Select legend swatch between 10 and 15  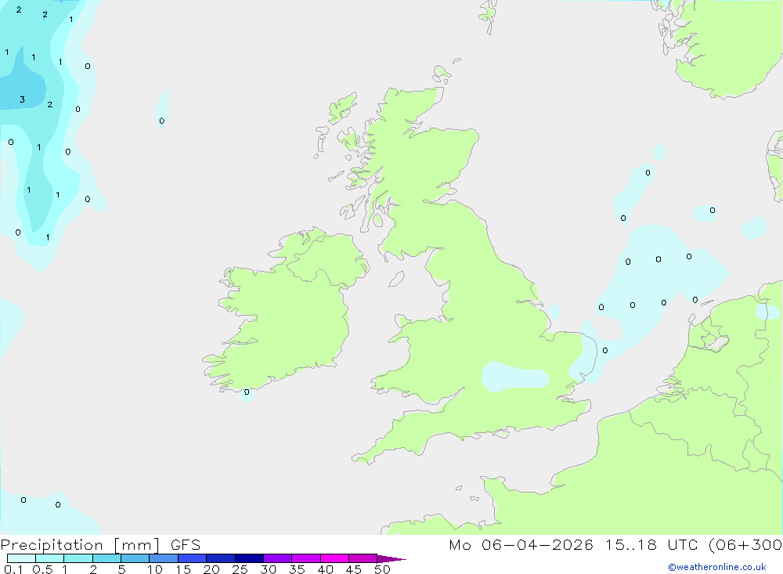(x=164, y=558)
